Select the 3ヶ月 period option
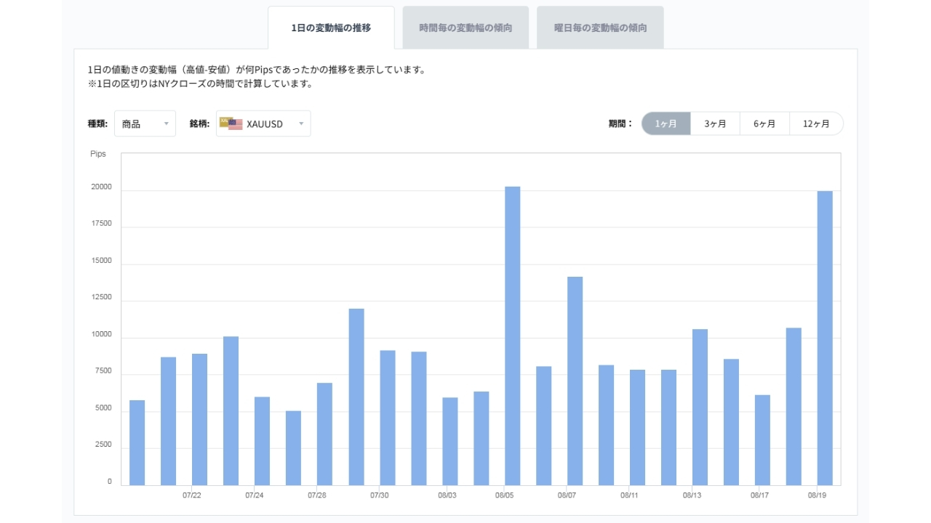 pos(715,123)
